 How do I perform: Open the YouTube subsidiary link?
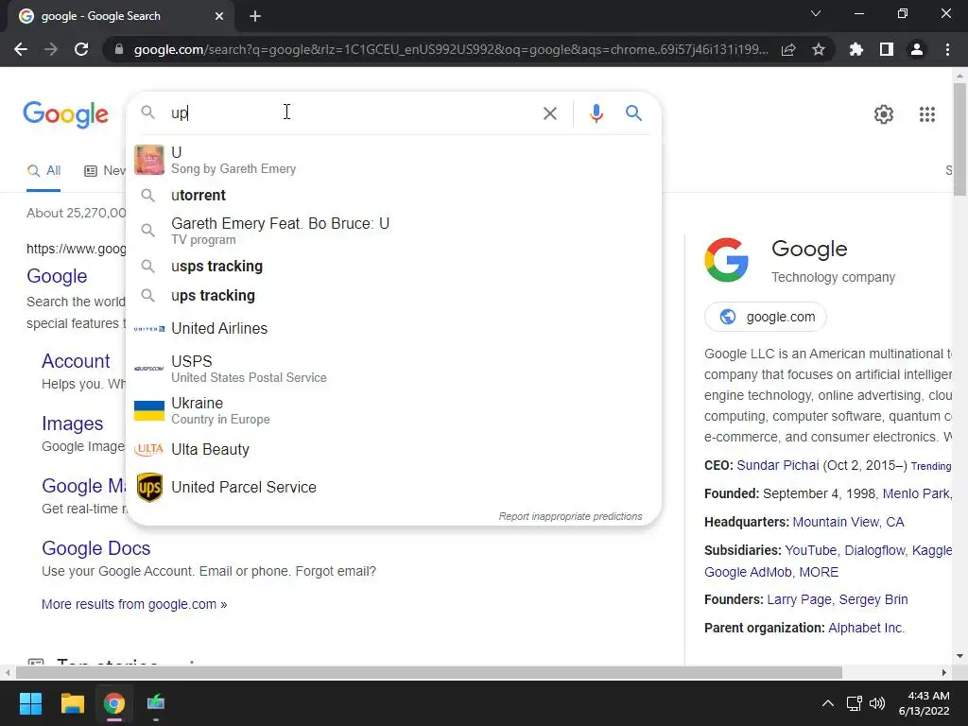tap(810, 550)
